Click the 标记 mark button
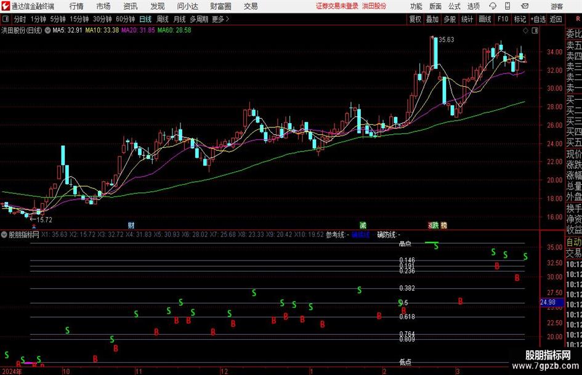The height and width of the screenshot is (375, 582). click(520, 19)
